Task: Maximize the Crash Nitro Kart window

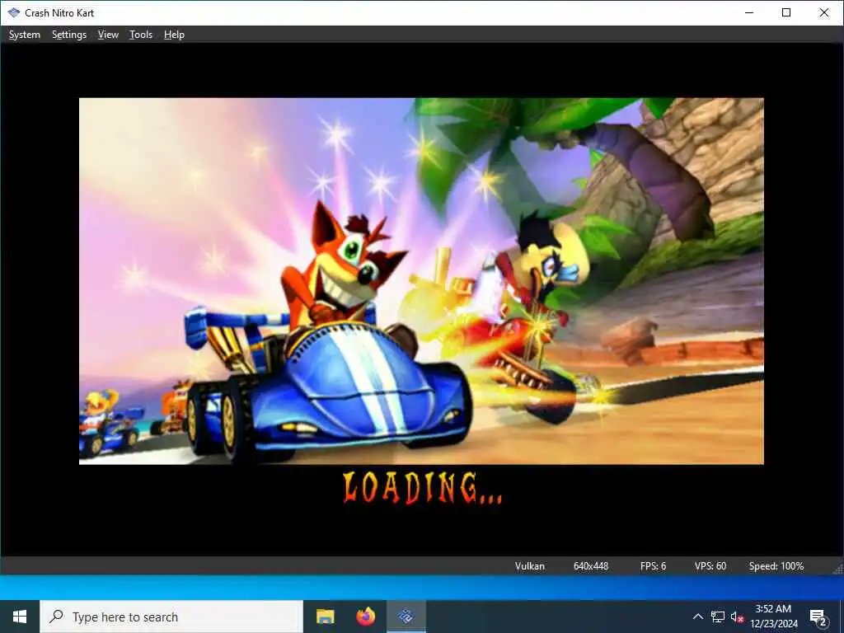Action: tap(785, 12)
